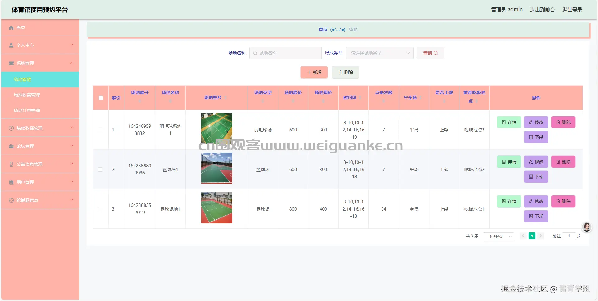Sort by 场地名称 column arrows
The width and height of the screenshot is (598, 301).
(170, 101)
